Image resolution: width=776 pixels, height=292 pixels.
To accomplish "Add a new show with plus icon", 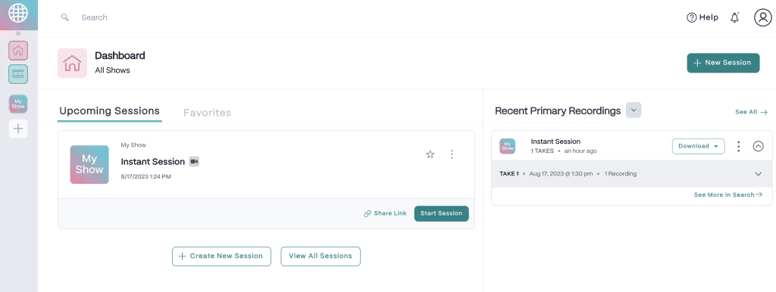I will [18, 129].
